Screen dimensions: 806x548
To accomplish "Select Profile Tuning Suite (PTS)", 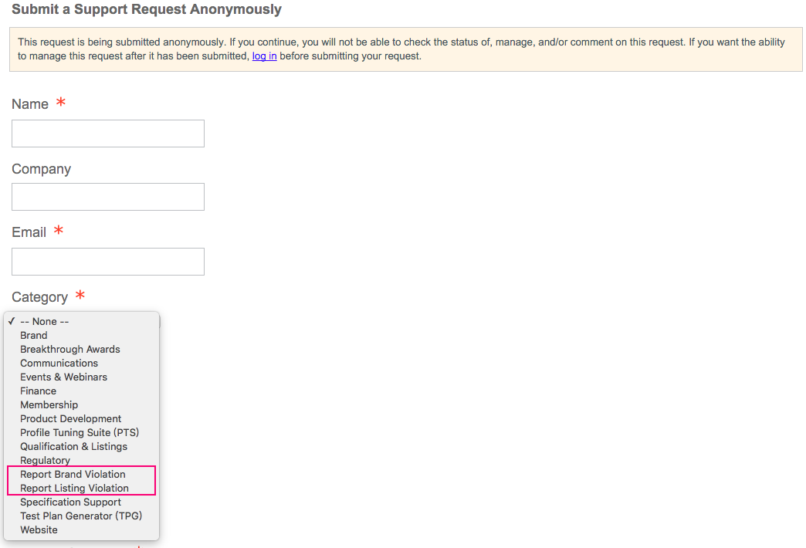I will click(x=80, y=432).
